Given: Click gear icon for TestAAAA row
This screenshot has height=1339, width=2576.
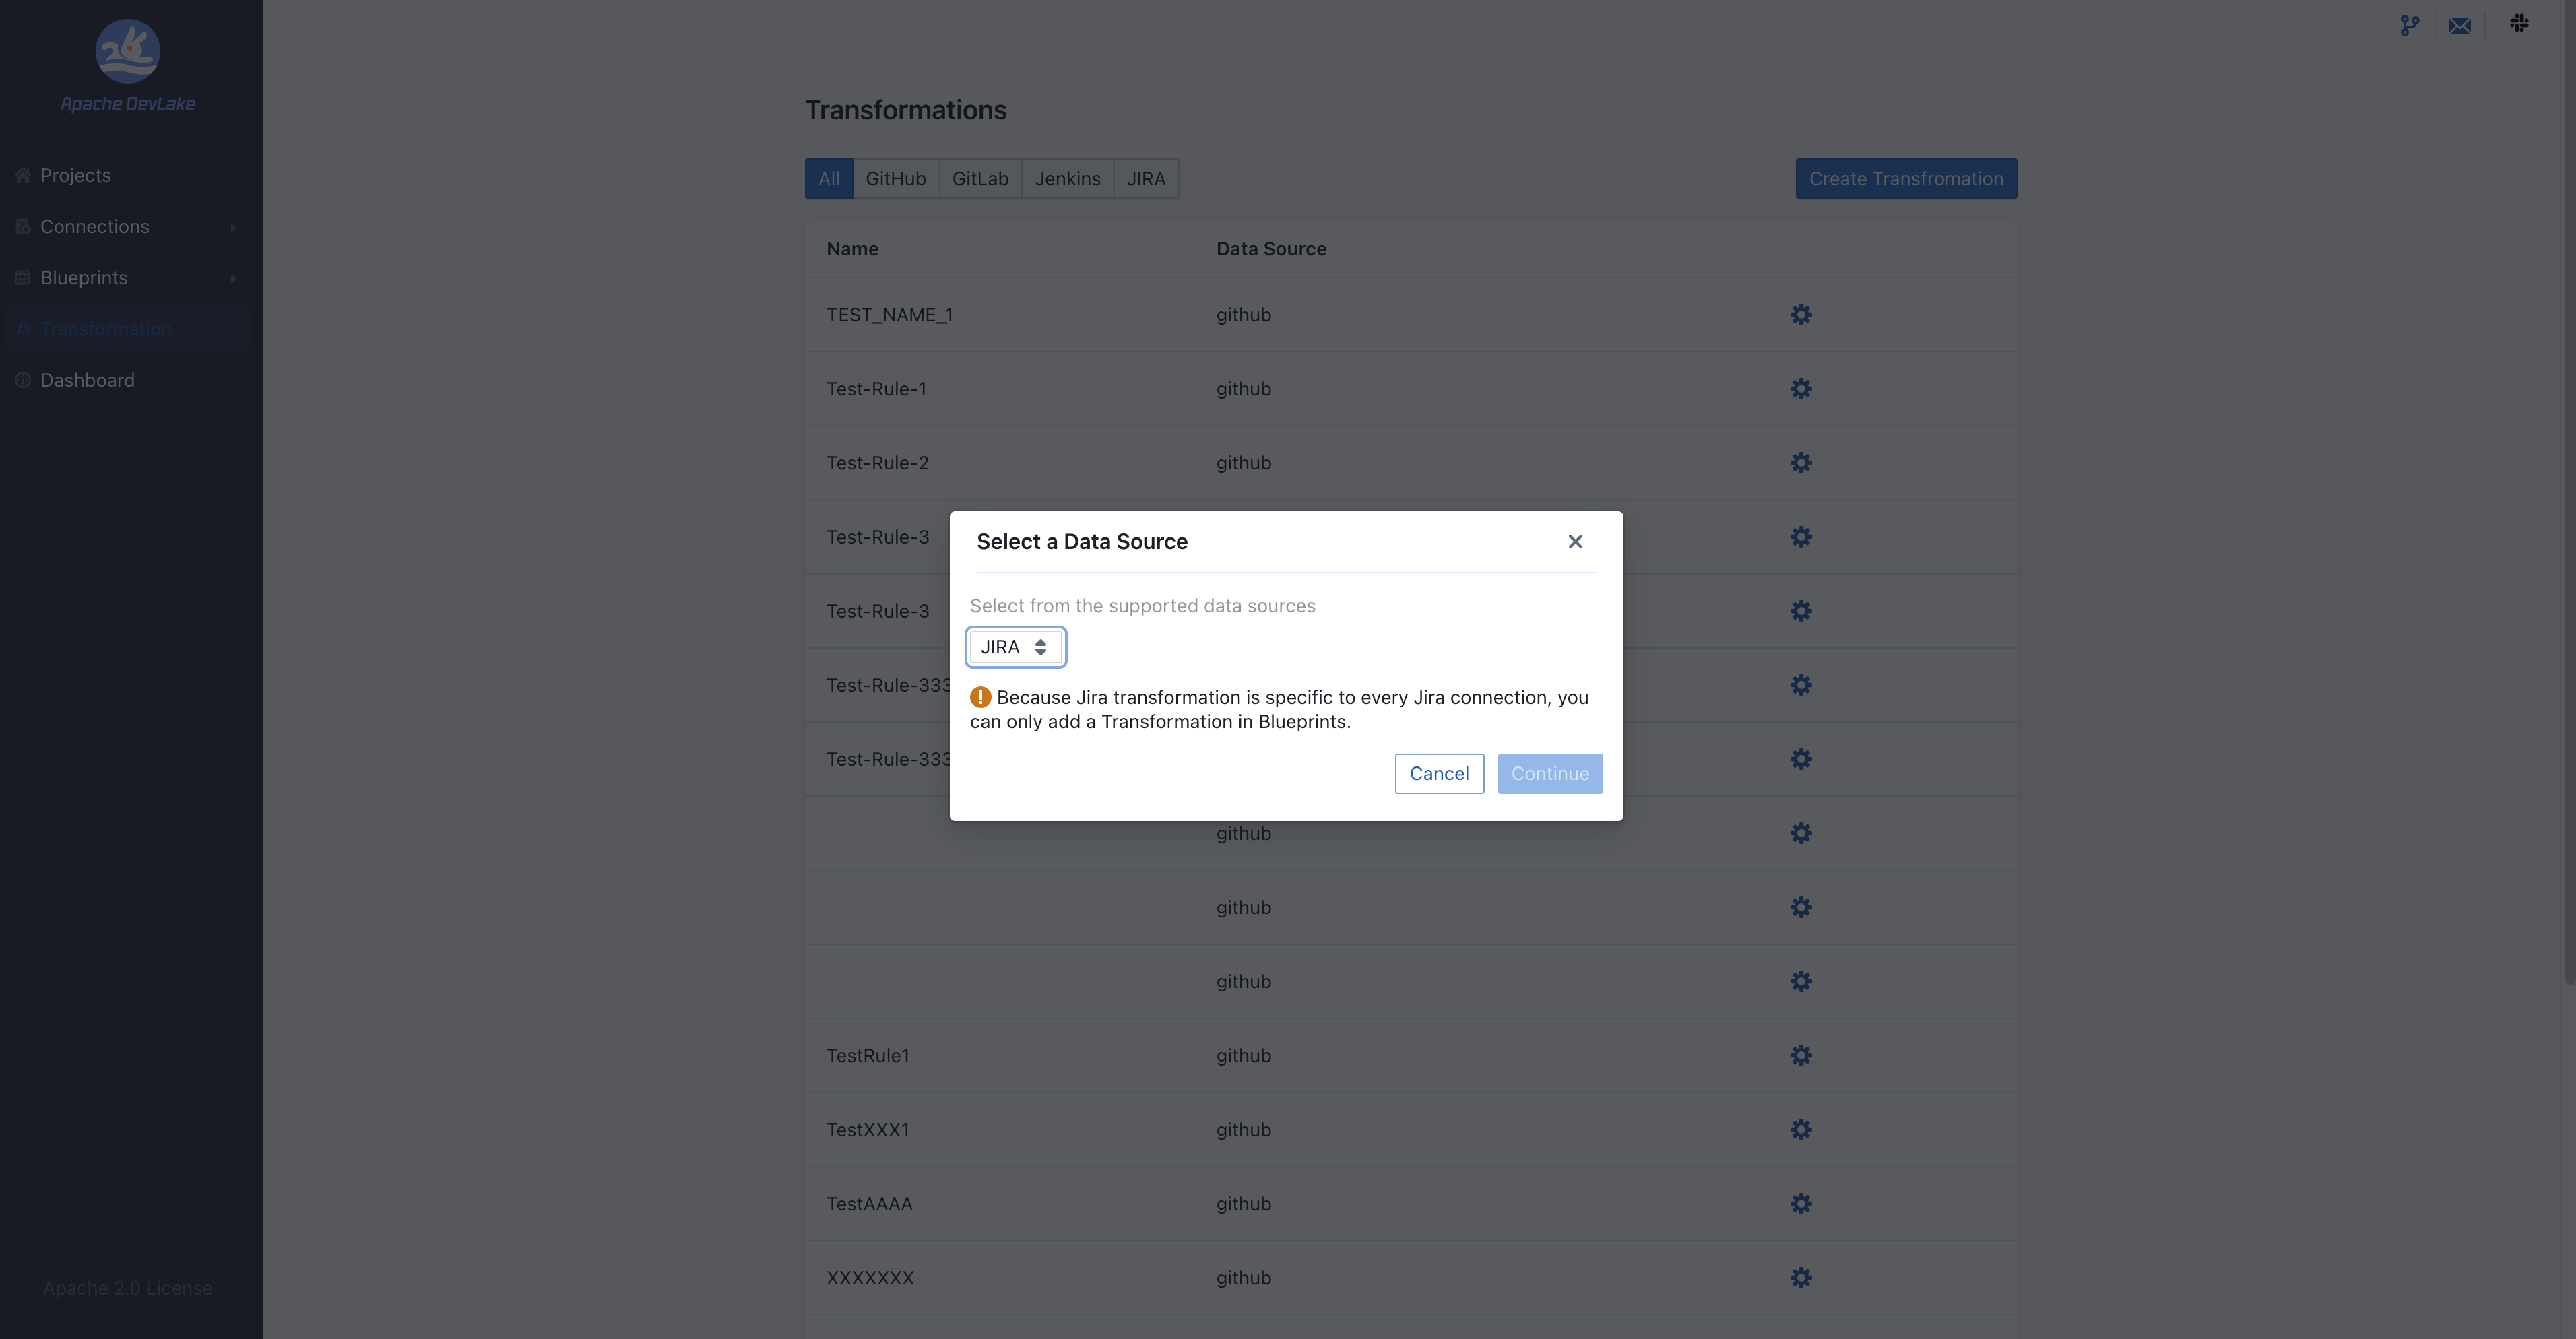Looking at the screenshot, I should click(1800, 1204).
